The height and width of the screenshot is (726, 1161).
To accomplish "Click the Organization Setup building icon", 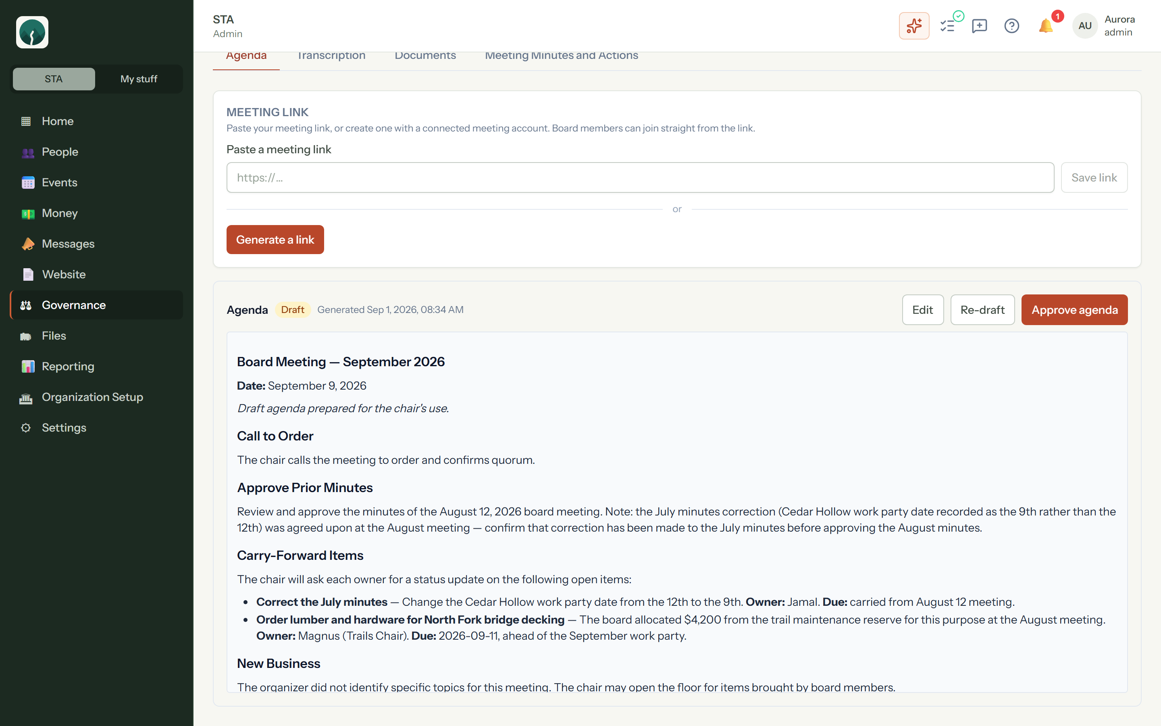I will pos(26,398).
